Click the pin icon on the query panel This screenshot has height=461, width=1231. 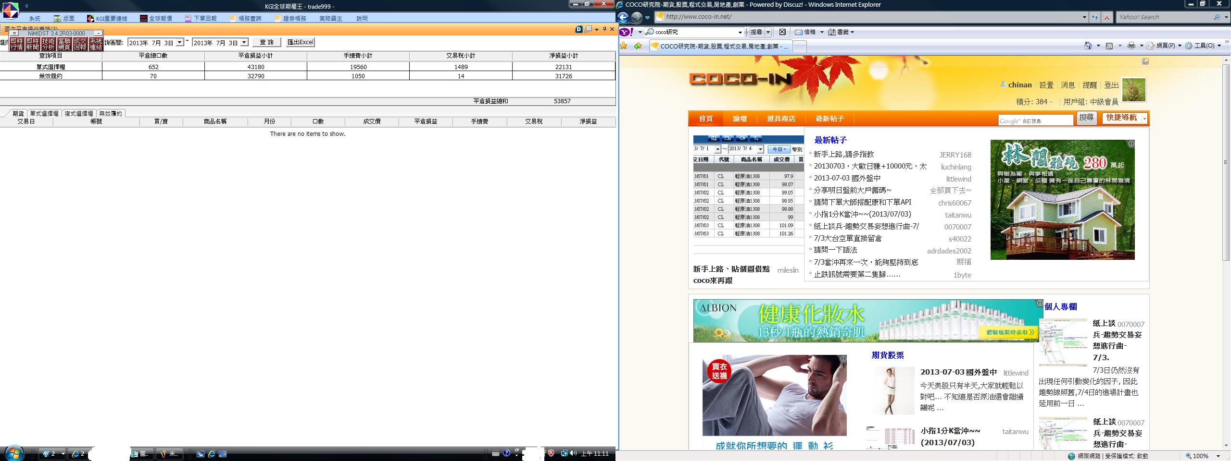coord(604,29)
